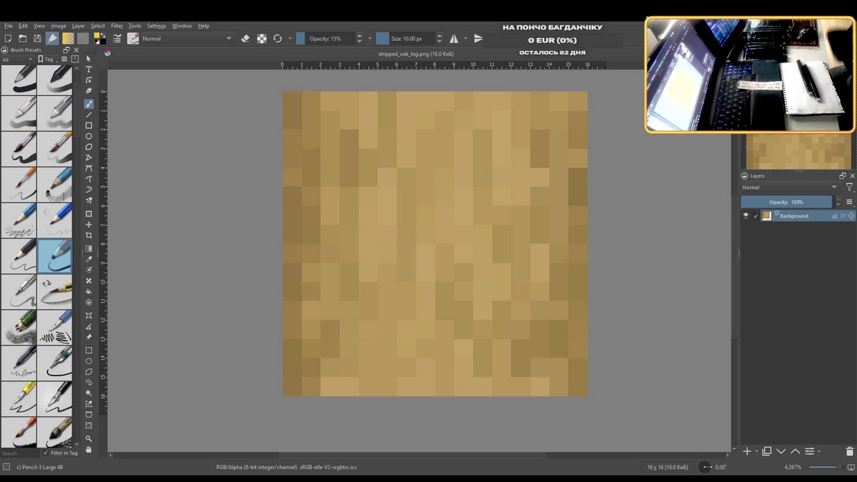This screenshot has height=482, width=857.
Task: Save the document with the floppy icon
Action: click(37, 39)
